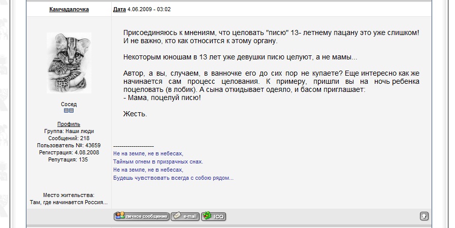Click the people icon on личное сообщение button
This screenshot has height=228, width=455.
point(119,216)
